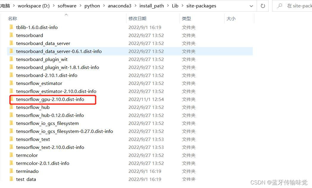
Task: Click folder icon of tensorboard_data_server-0.6.1.dist-info
Action: pyautogui.click(x=11, y=51)
